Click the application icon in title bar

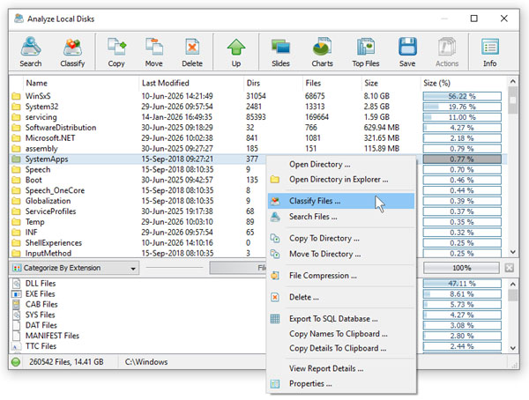pos(19,19)
